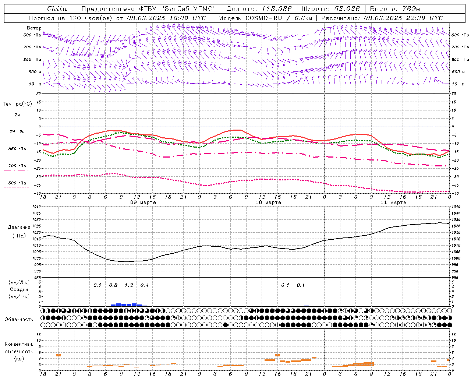This screenshot has height=377, width=471.
Task: Select the "Облачность" cloud cover label
Action: 19,320
